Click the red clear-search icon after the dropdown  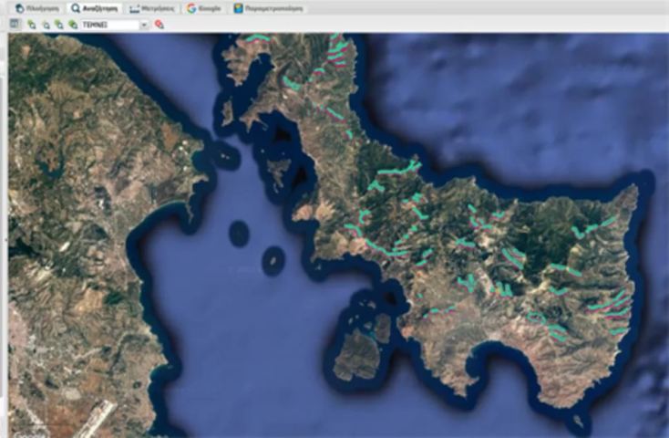(x=160, y=25)
